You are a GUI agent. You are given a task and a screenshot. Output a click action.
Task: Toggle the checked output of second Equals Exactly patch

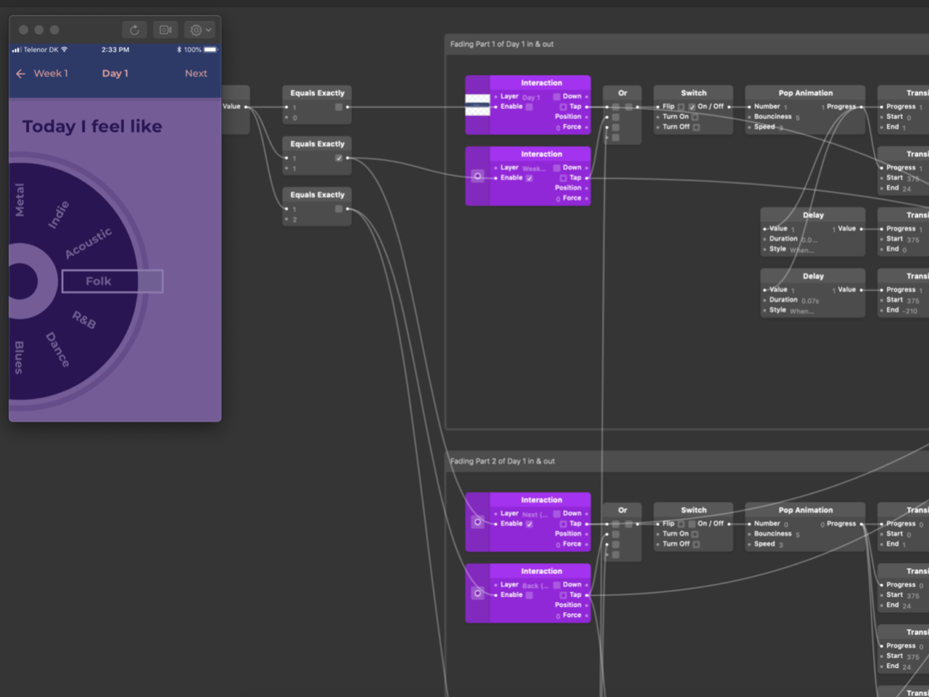coord(339,158)
